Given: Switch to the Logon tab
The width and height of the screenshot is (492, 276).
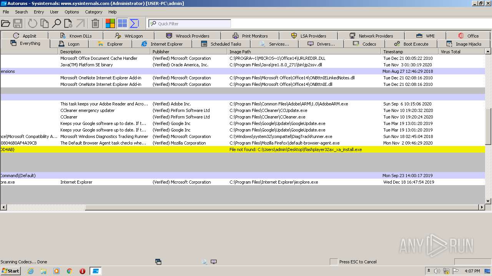Looking at the screenshot, I should 69,44.
